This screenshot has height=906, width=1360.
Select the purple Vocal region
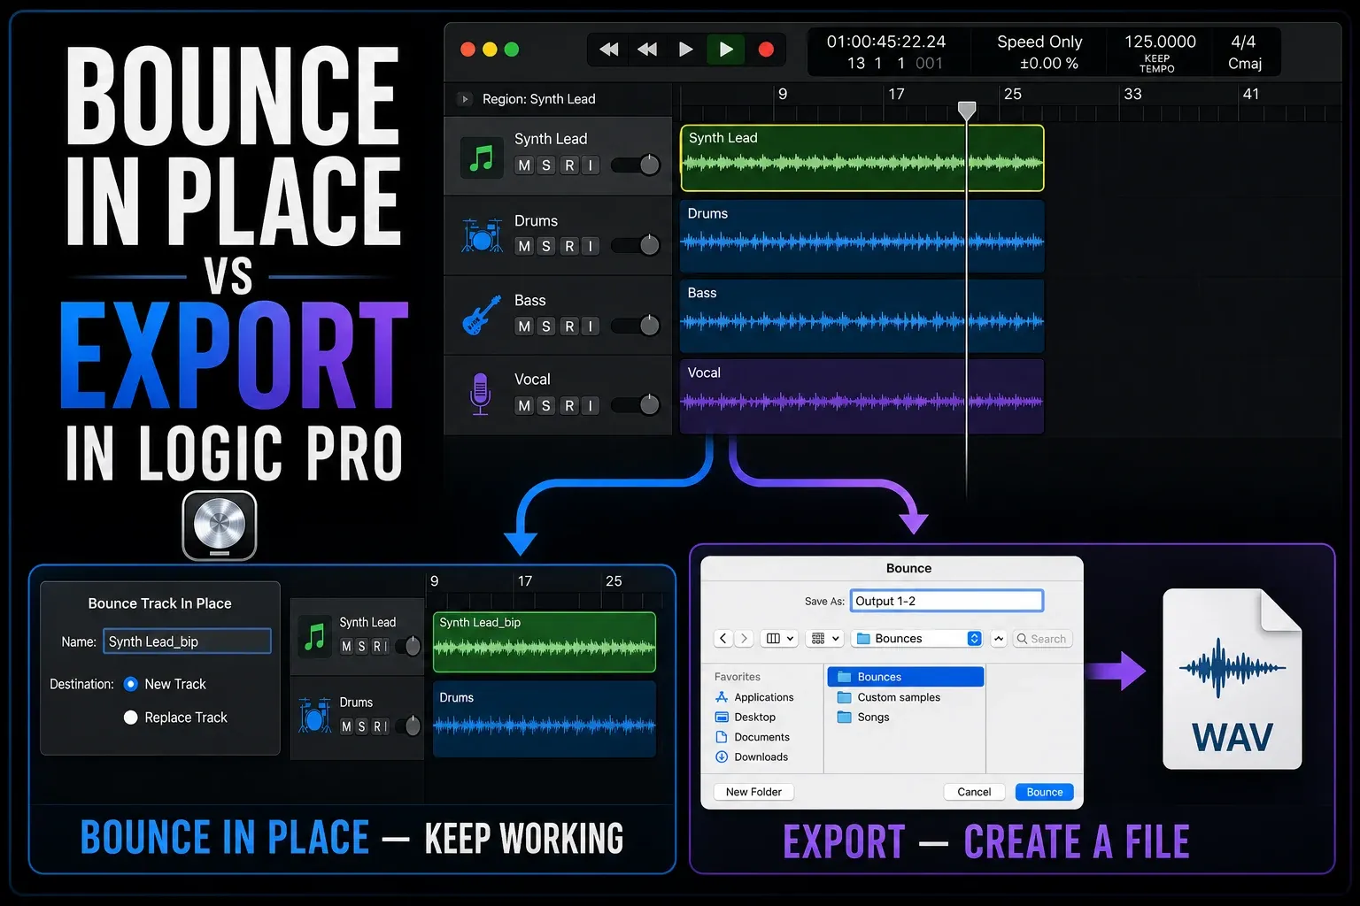(x=862, y=395)
